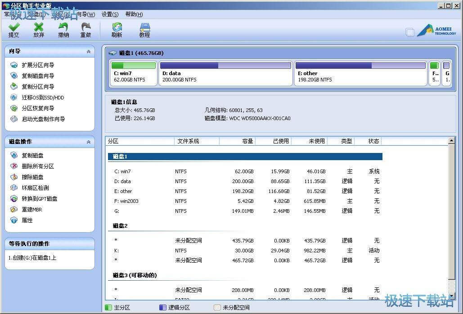Click the partition list scroll up arrow
Screen dimensions: 463x314
click(x=451, y=141)
